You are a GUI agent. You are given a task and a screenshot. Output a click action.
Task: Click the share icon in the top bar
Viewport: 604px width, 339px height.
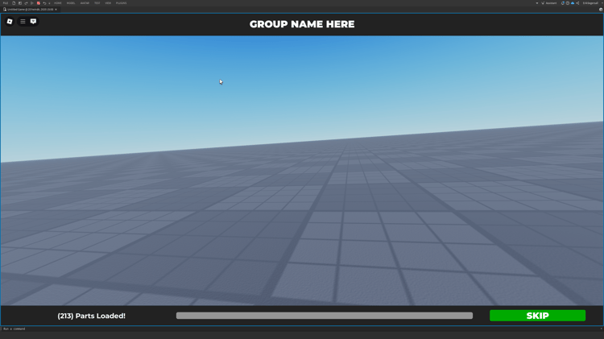tap(577, 3)
